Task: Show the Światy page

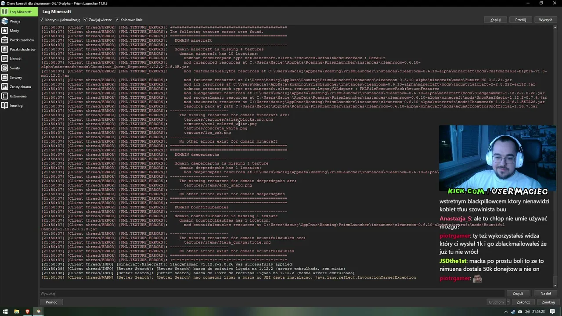Action: (x=19, y=68)
